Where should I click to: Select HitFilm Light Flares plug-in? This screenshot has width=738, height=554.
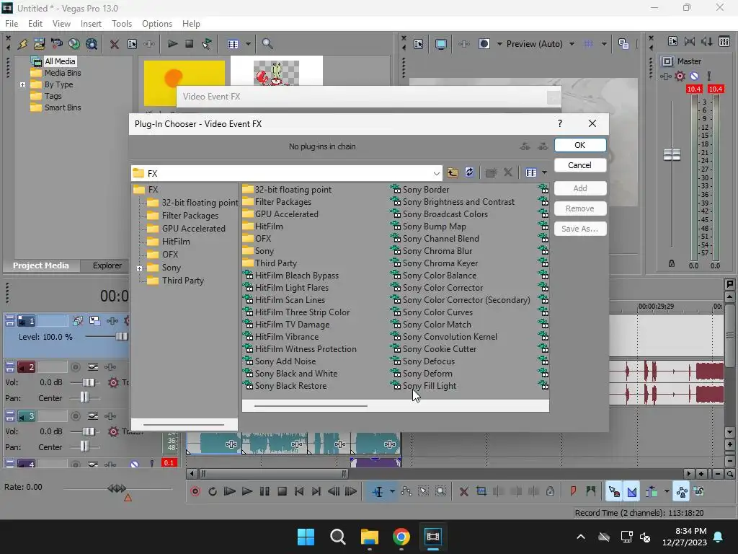point(292,287)
